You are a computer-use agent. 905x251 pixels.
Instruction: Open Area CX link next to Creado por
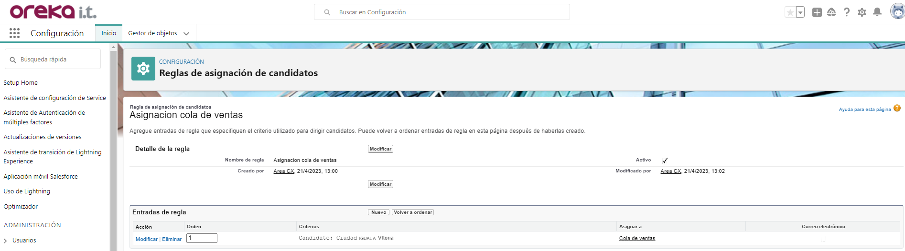pyautogui.click(x=284, y=171)
